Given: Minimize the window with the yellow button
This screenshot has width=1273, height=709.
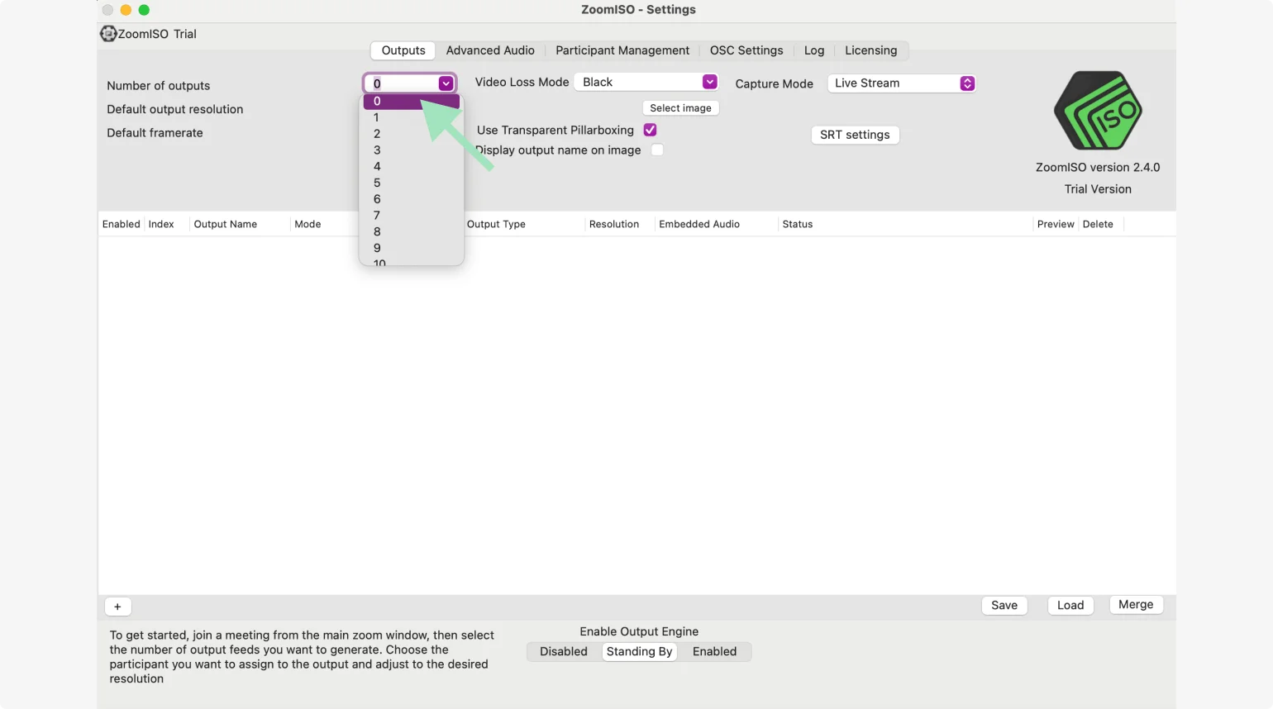Looking at the screenshot, I should click(x=126, y=10).
